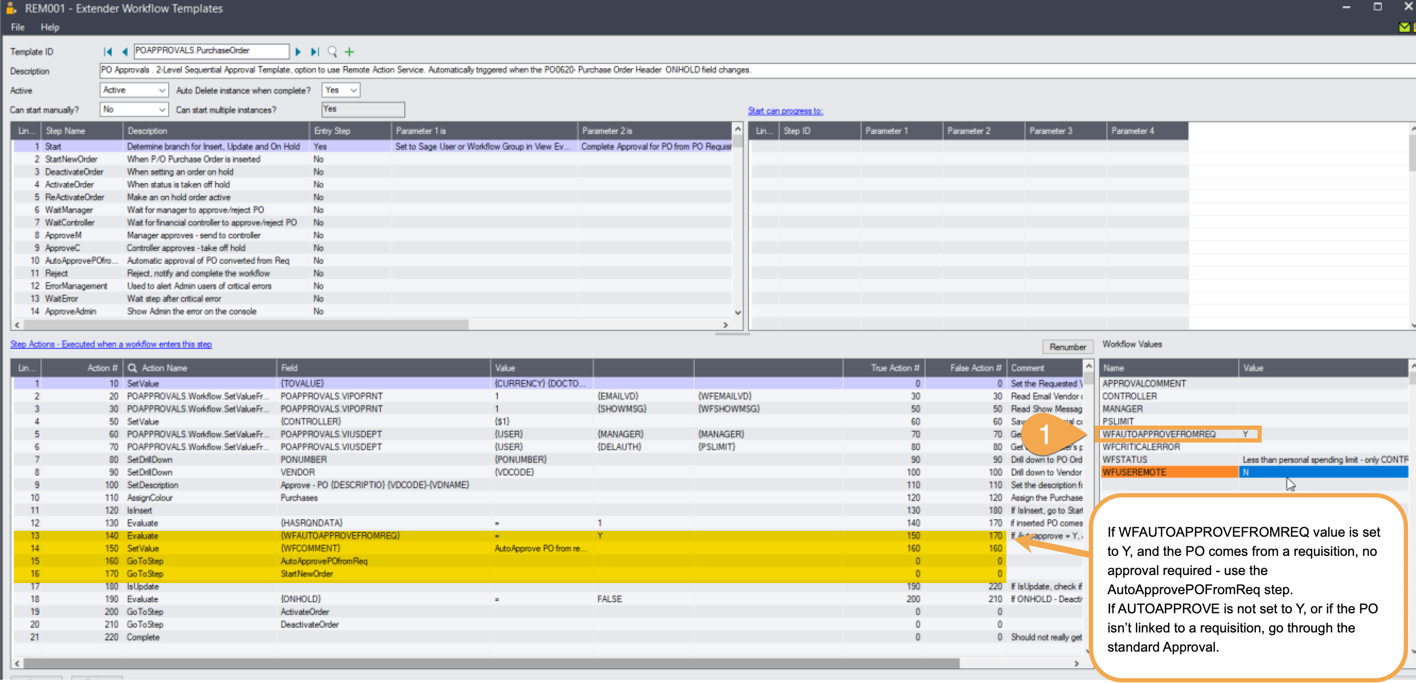Click mail envelope icon top right
Screen dimensions: 1416x683
(x=1404, y=27)
